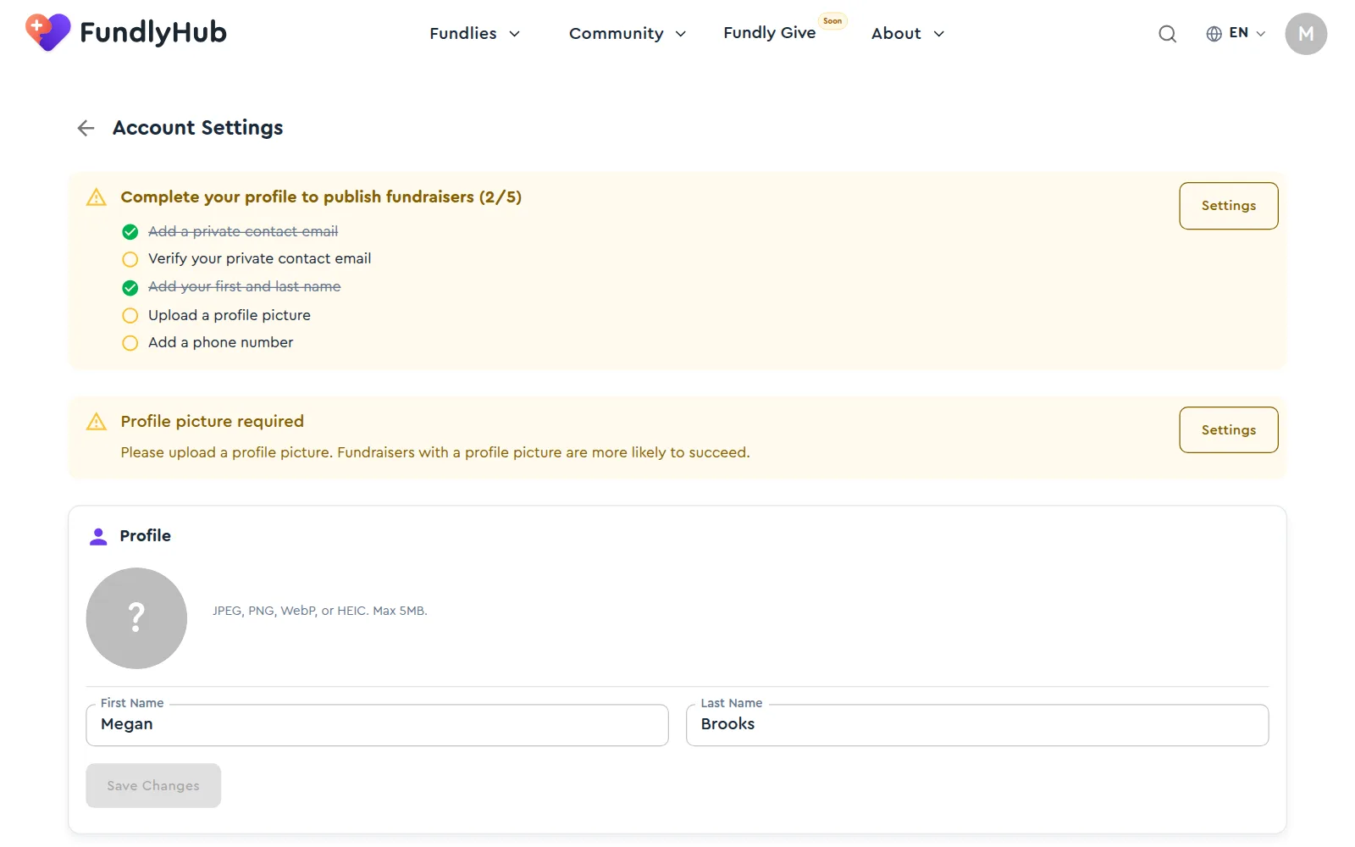Click 'Complete your profile to publish fundraisers' heading

[321, 197]
